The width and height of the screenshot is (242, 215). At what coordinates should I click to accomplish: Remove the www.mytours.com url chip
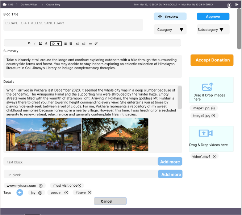coord(41,186)
